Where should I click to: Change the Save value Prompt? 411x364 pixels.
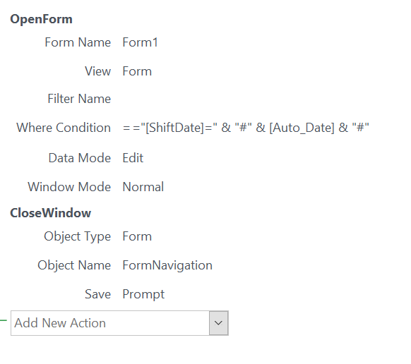tap(143, 294)
